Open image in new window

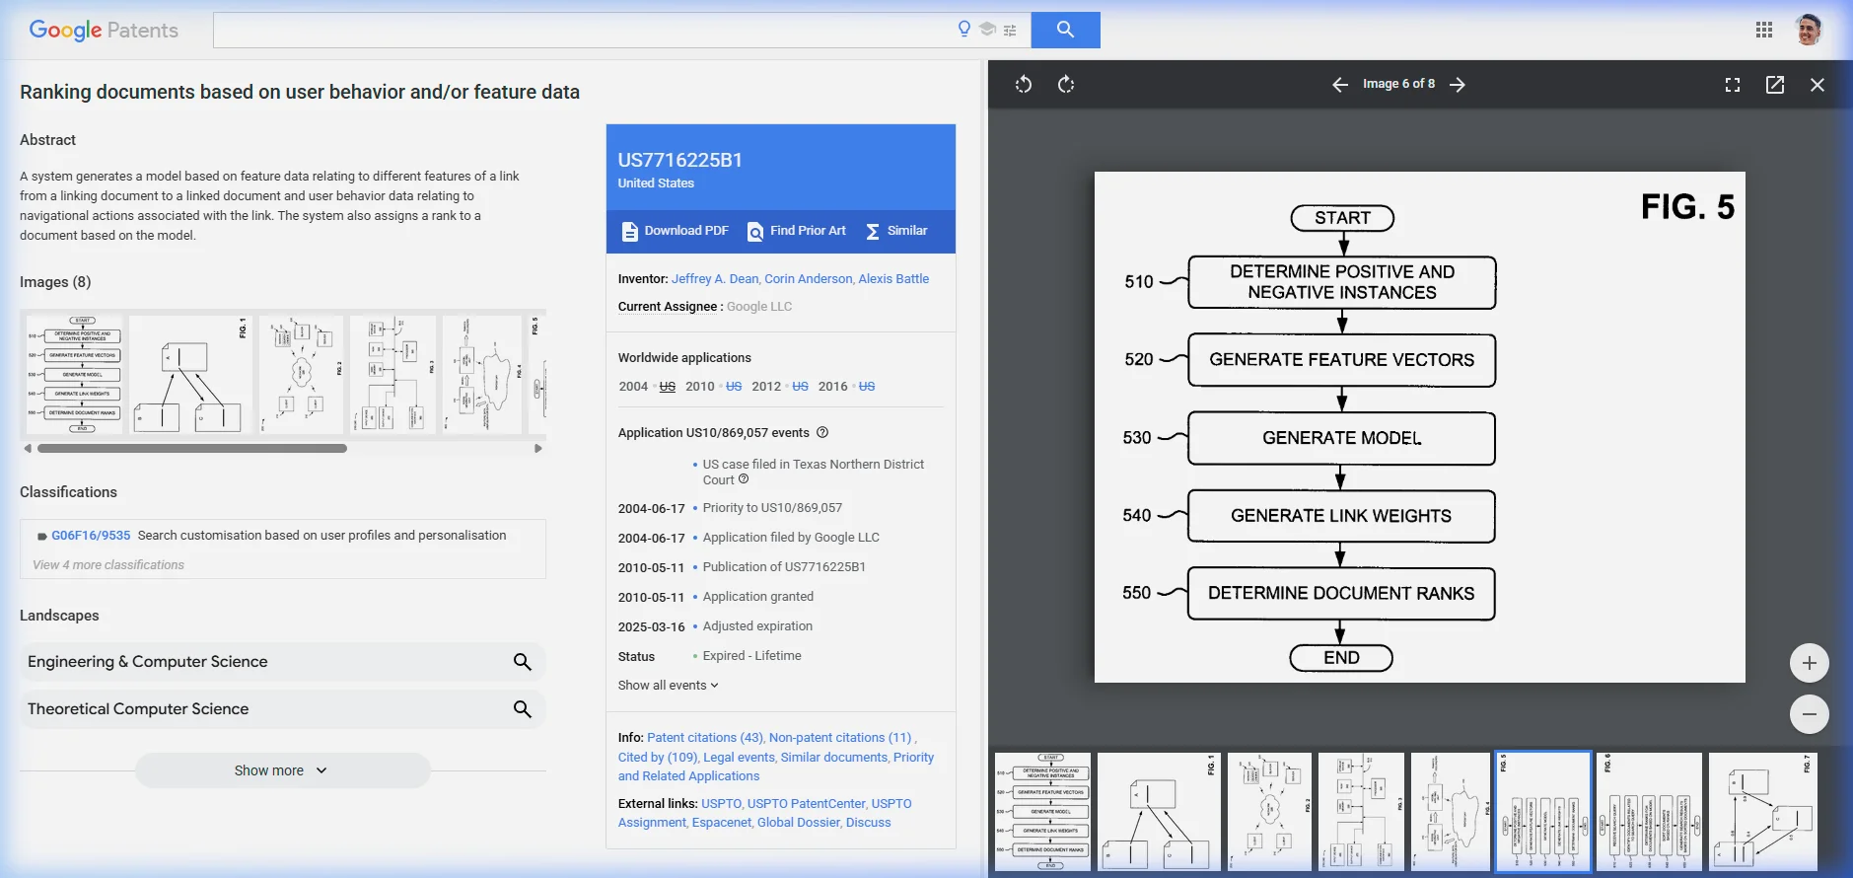(1775, 85)
